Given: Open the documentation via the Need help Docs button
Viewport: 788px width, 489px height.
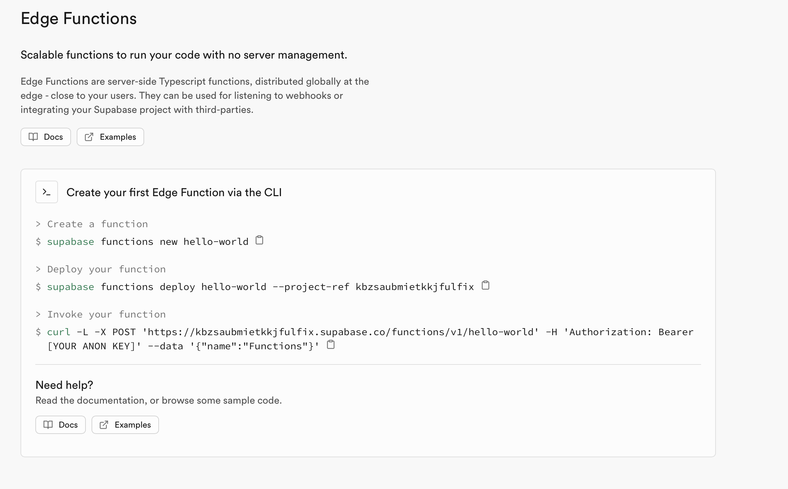Looking at the screenshot, I should click(60, 425).
